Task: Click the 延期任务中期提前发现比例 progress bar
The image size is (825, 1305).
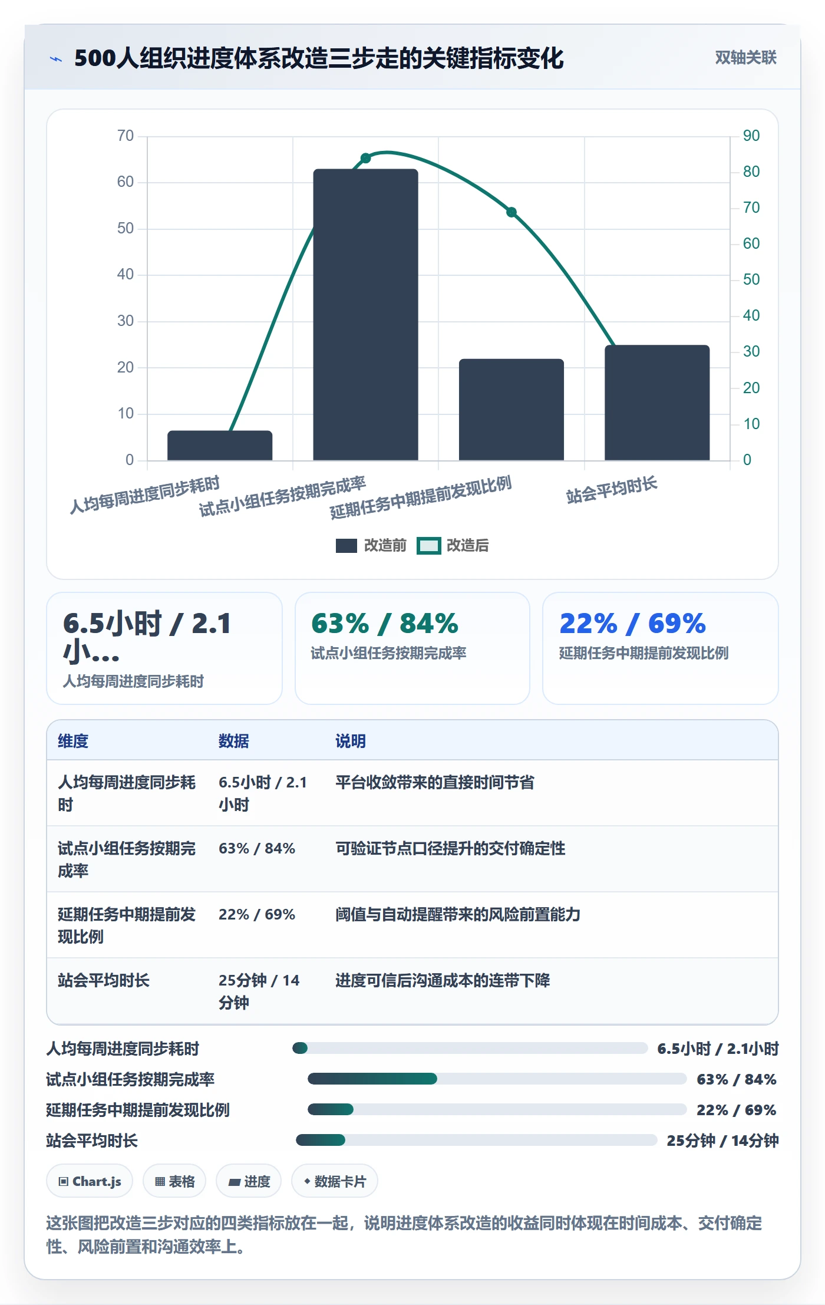Action: [497, 1109]
